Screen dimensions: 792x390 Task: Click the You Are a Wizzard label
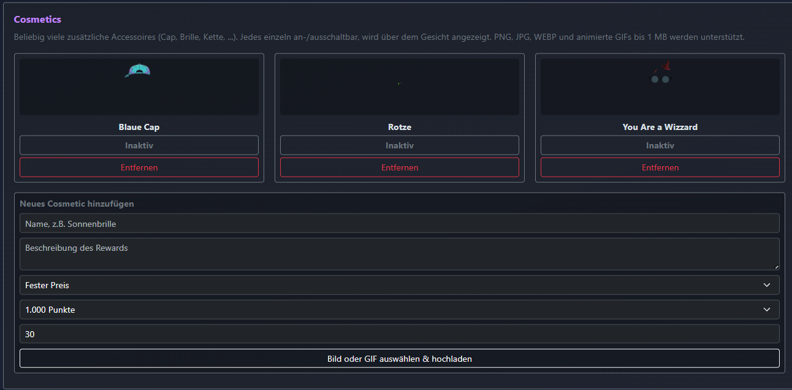point(660,127)
